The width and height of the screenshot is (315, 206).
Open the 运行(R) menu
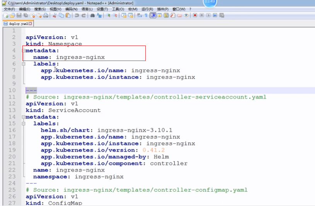(147, 9)
